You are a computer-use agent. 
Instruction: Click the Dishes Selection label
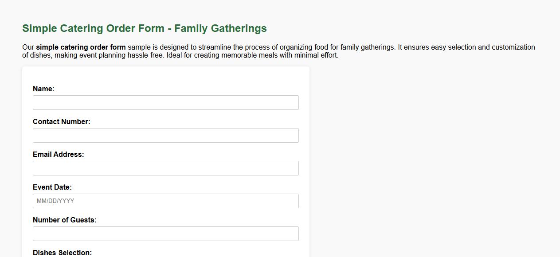click(x=62, y=253)
